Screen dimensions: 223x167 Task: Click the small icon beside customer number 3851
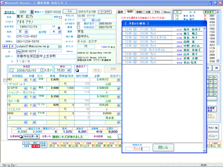pyautogui.click(x=32, y=12)
